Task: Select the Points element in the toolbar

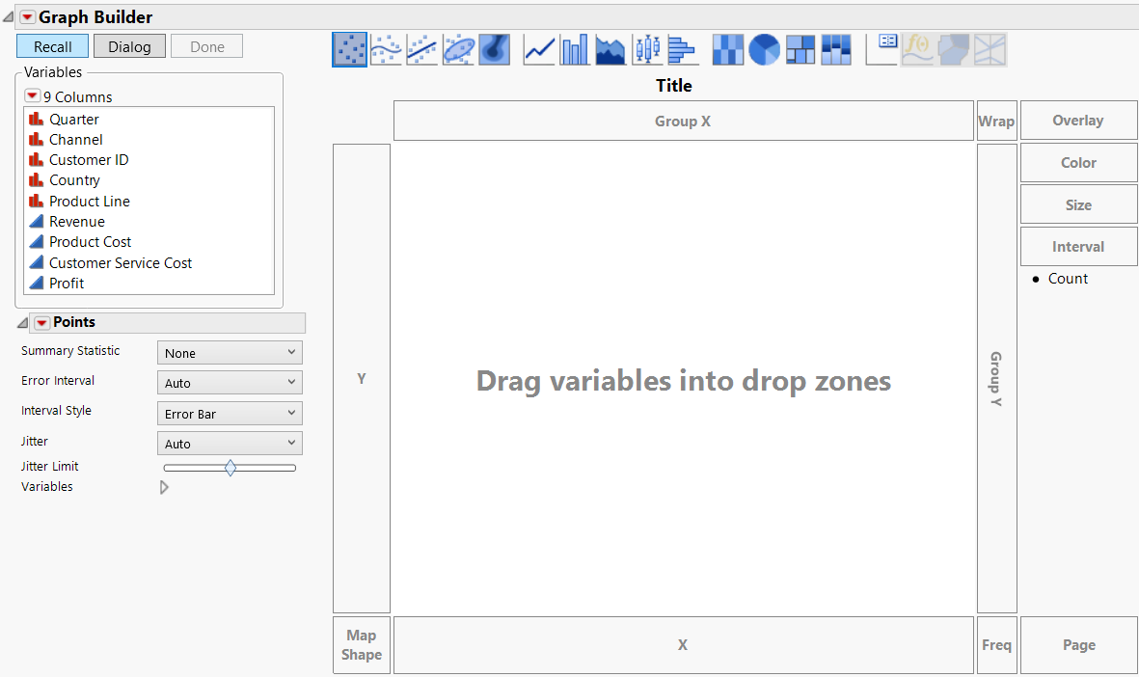Action: pyautogui.click(x=349, y=49)
